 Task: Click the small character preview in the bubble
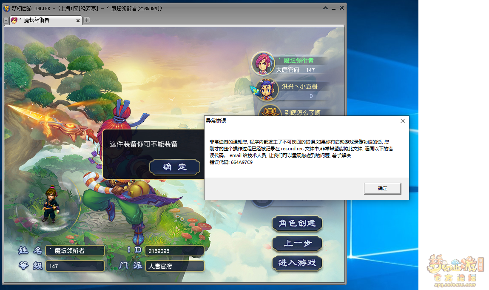51,204
